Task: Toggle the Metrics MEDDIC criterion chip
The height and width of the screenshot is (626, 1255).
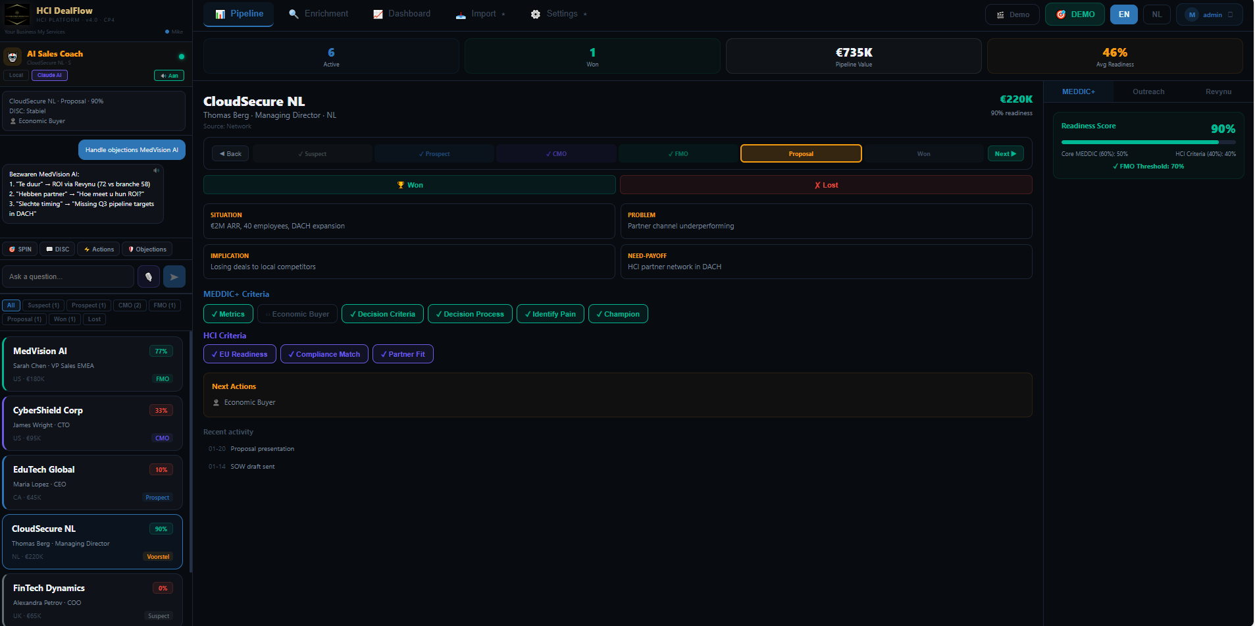Action: [228, 314]
